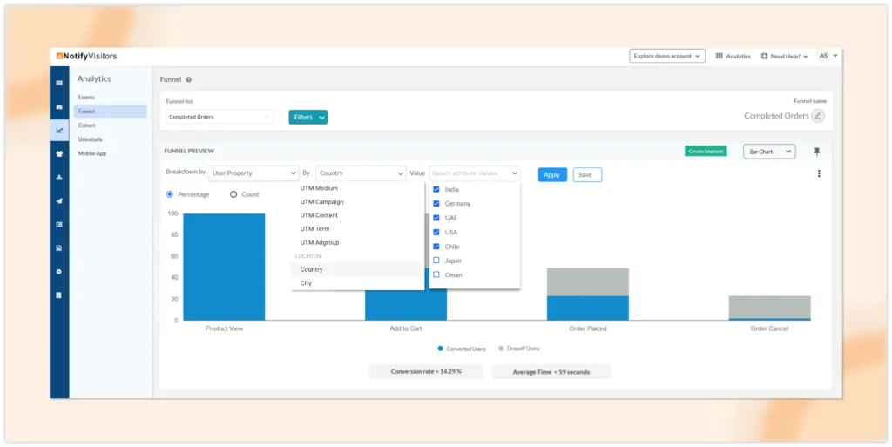Open the three-dot options menu
This screenshot has height=447, width=892.
tap(819, 173)
